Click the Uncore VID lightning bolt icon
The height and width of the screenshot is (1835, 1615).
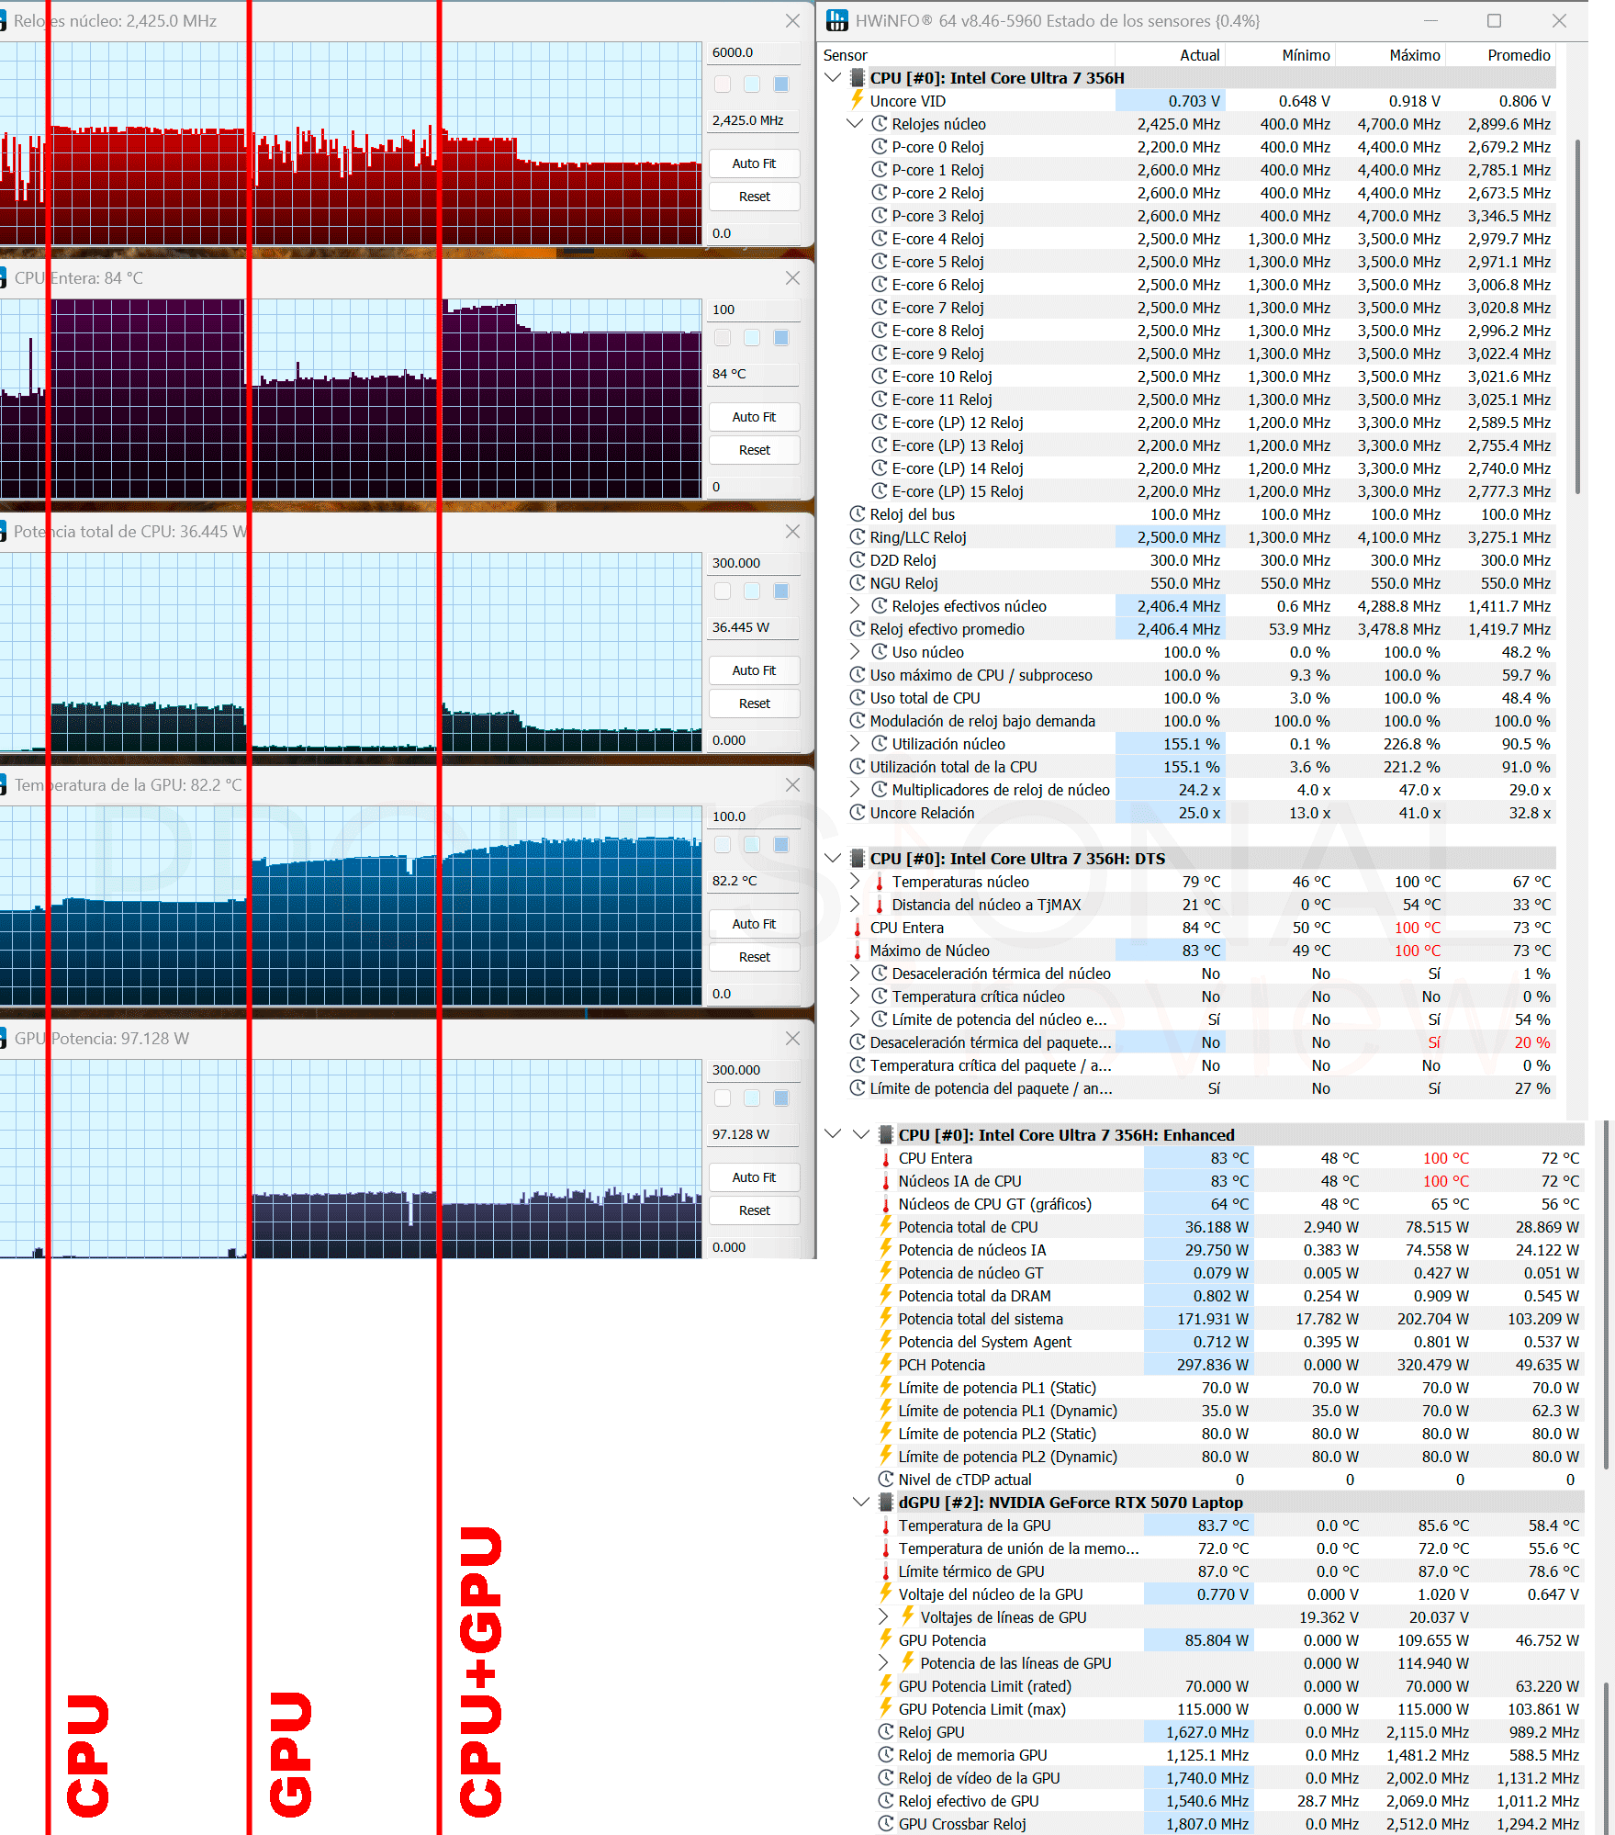857,100
